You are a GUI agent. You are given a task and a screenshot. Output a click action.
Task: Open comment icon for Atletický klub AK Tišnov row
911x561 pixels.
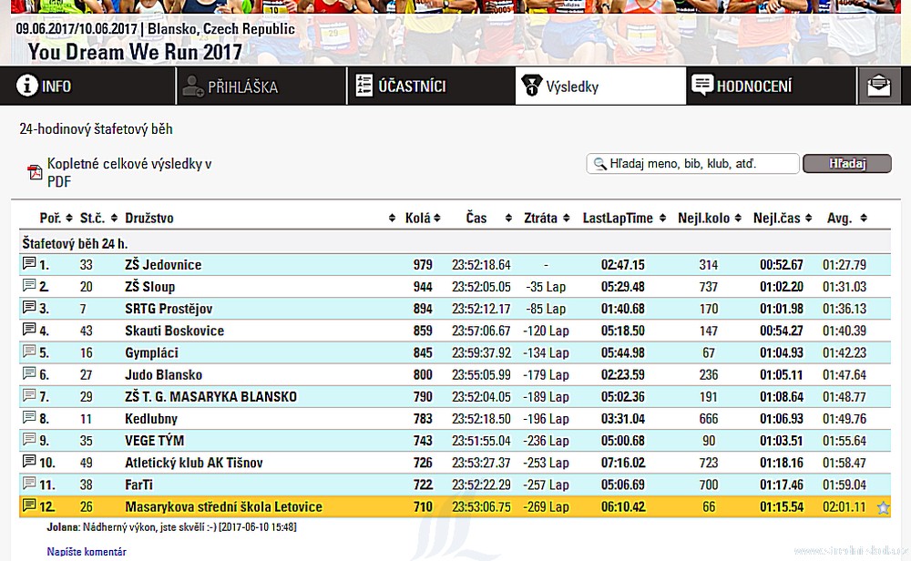click(x=29, y=463)
